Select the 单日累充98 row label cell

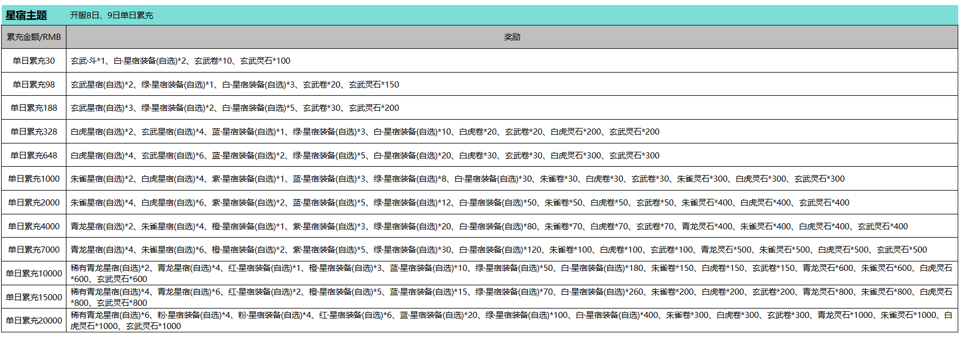(34, 85)
